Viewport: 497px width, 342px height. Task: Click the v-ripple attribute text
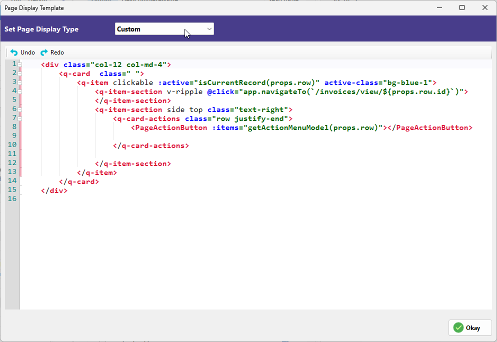[x=185, y=91]
